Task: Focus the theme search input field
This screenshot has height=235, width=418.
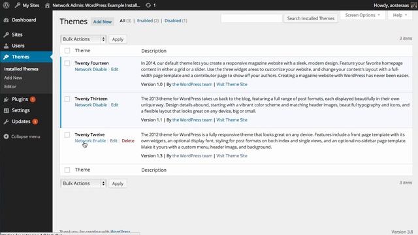Action: point(251,18)
